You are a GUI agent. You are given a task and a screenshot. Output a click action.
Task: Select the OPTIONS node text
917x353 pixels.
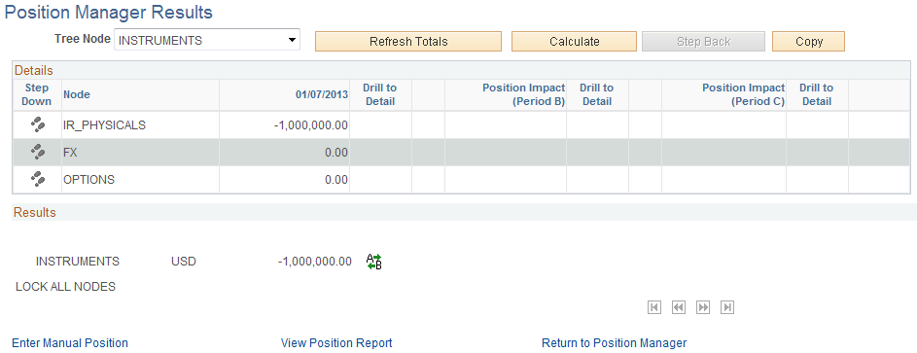click(x=88, y=180)
